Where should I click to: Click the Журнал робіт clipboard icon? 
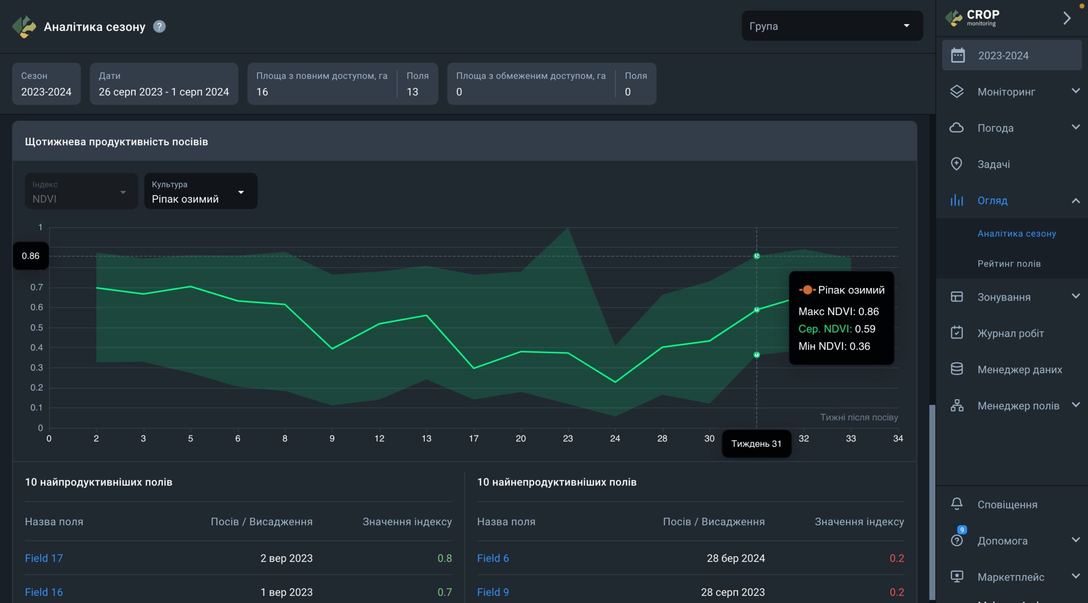pos(956,333)
